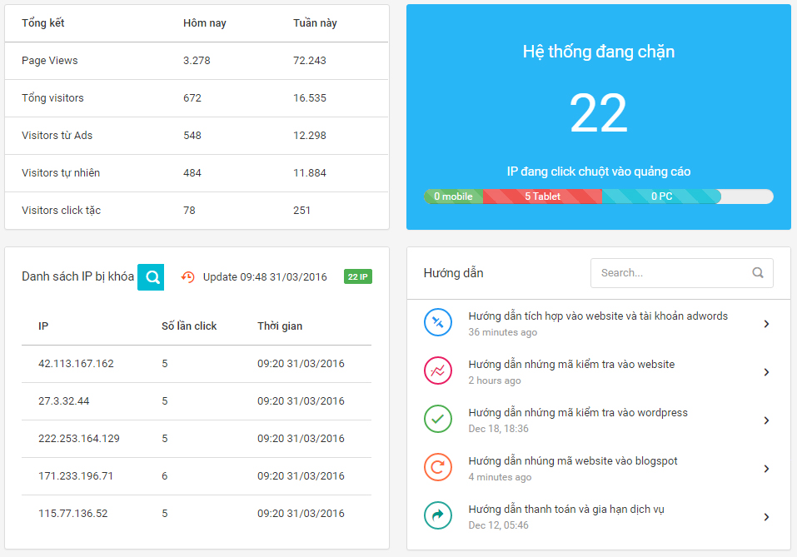Click the red history refresh icon before Update
The width and height of the screenshot is (797, 557).
(x=187, y=277)
